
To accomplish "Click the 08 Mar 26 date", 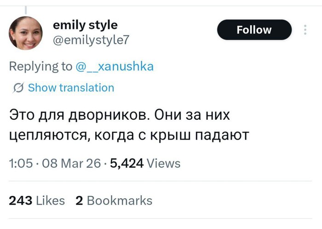I will pos(67,163).
